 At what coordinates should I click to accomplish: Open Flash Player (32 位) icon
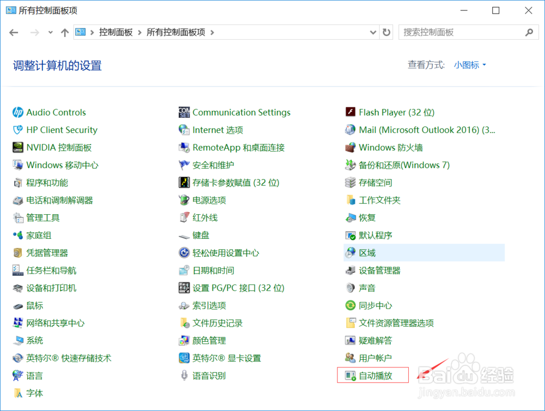coord(350,112)
